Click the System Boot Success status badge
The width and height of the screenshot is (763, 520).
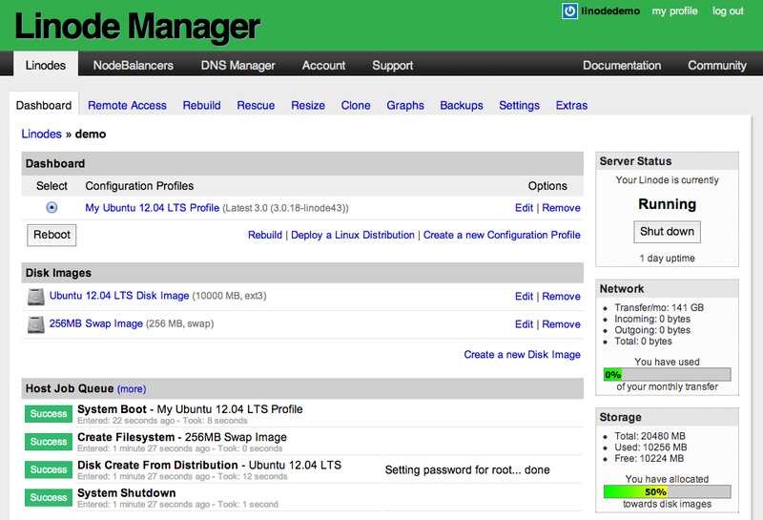pos(49,414)
